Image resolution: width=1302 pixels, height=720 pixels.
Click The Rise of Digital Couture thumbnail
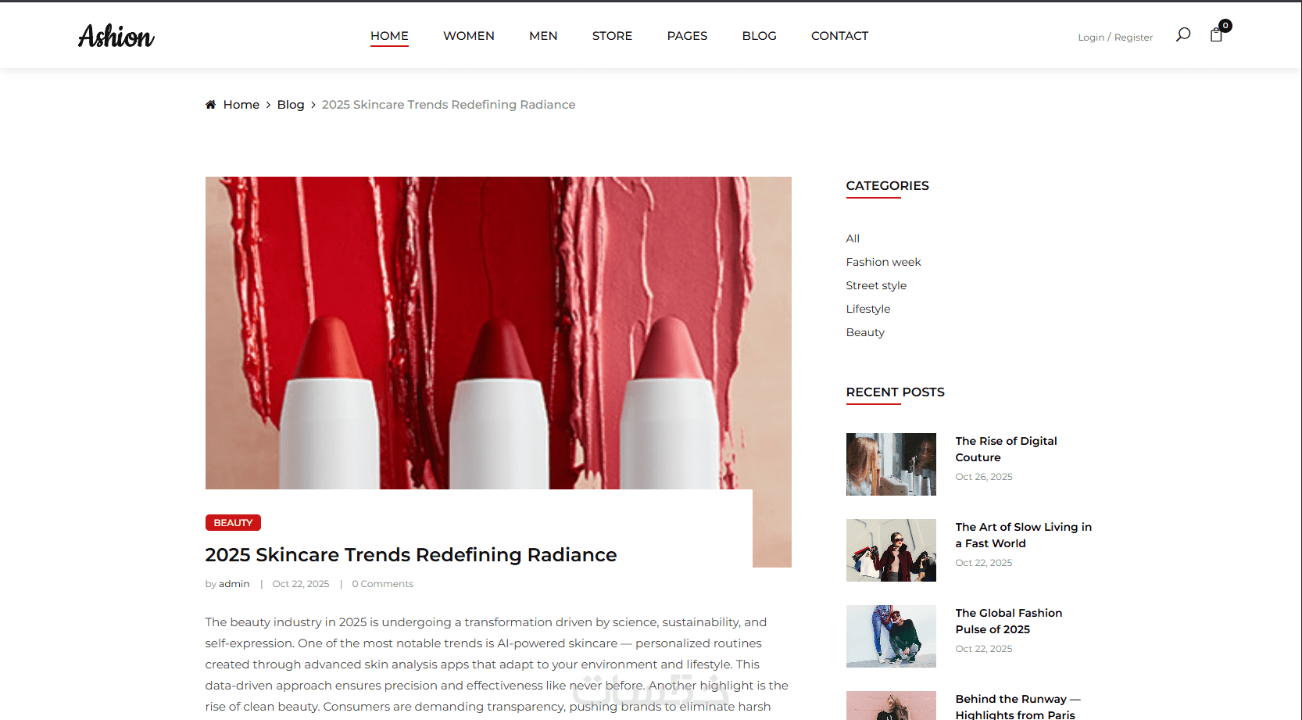(x=891, y=464)
